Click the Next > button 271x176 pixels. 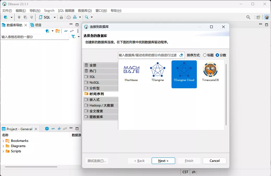[x=163, y=161]
